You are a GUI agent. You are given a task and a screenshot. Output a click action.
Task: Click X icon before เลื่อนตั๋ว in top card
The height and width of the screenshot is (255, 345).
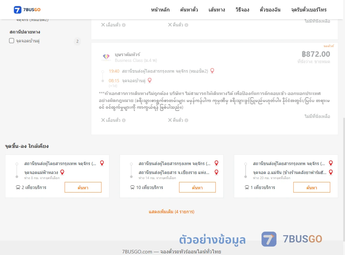pos(103,25)
